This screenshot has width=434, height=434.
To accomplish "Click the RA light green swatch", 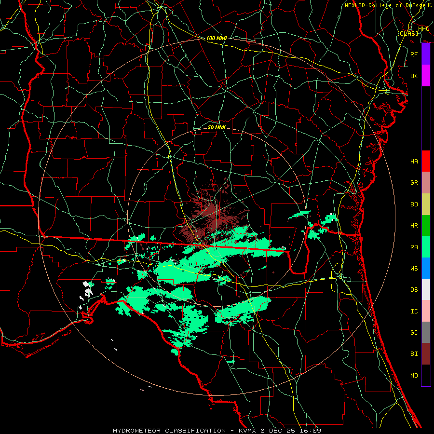I will (426, 246).
